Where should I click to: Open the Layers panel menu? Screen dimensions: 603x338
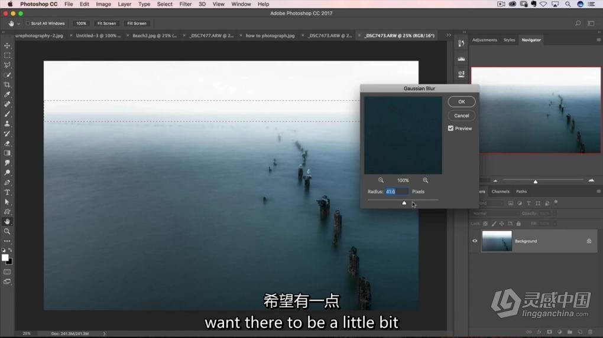(x=599, y=191)
